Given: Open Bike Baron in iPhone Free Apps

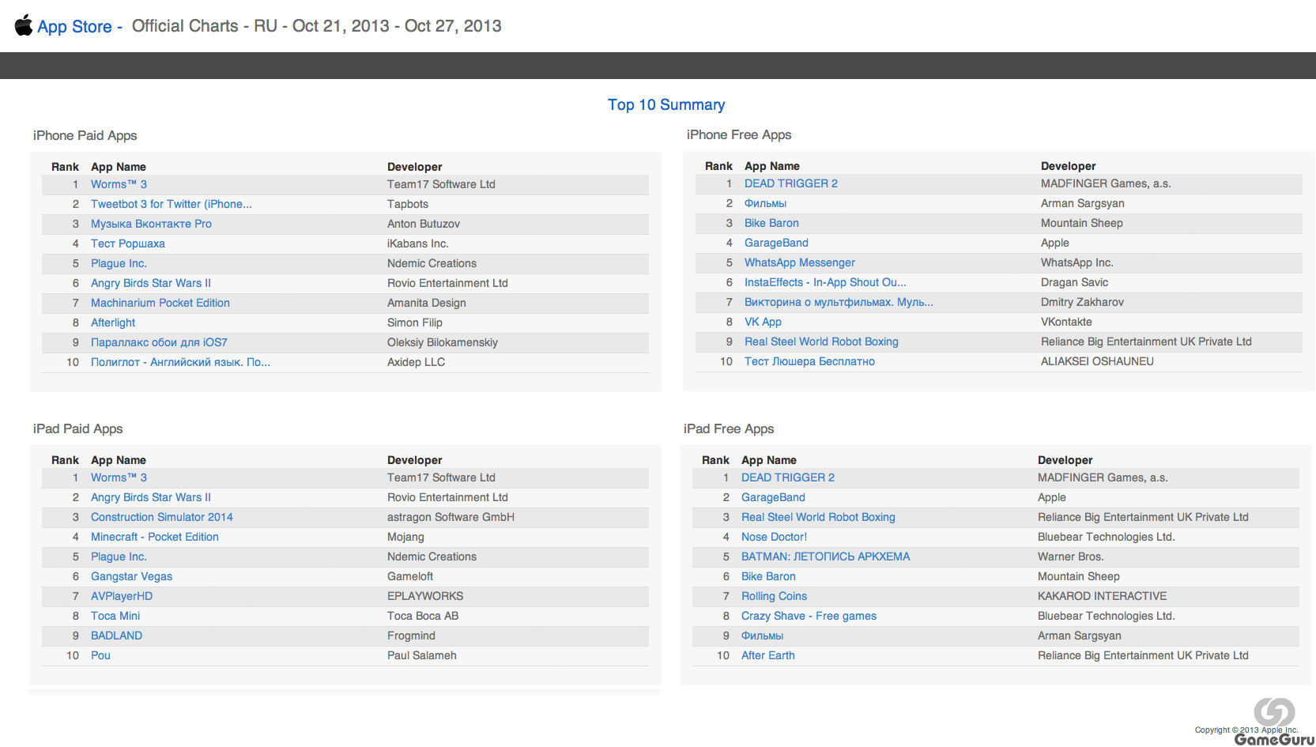Looking at the screenshot, I should click(x=771, y=223).
